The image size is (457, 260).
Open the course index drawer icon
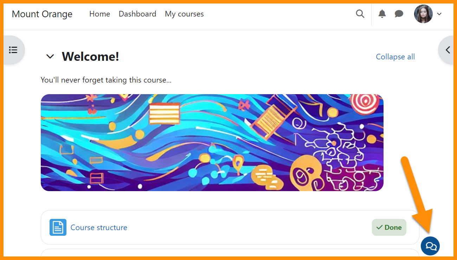13,50
